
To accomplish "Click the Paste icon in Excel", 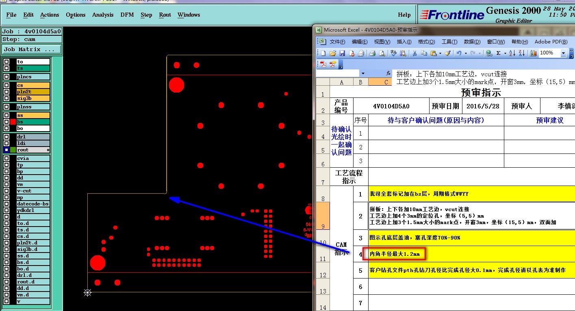I will [434, 53].
